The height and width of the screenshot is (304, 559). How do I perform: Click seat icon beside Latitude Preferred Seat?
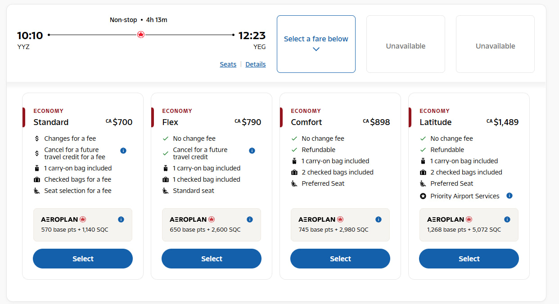coord(423,183)
